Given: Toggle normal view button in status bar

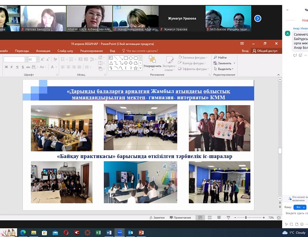Looking at the screenshot, I should pyautogui.click(x=201, y=218).
